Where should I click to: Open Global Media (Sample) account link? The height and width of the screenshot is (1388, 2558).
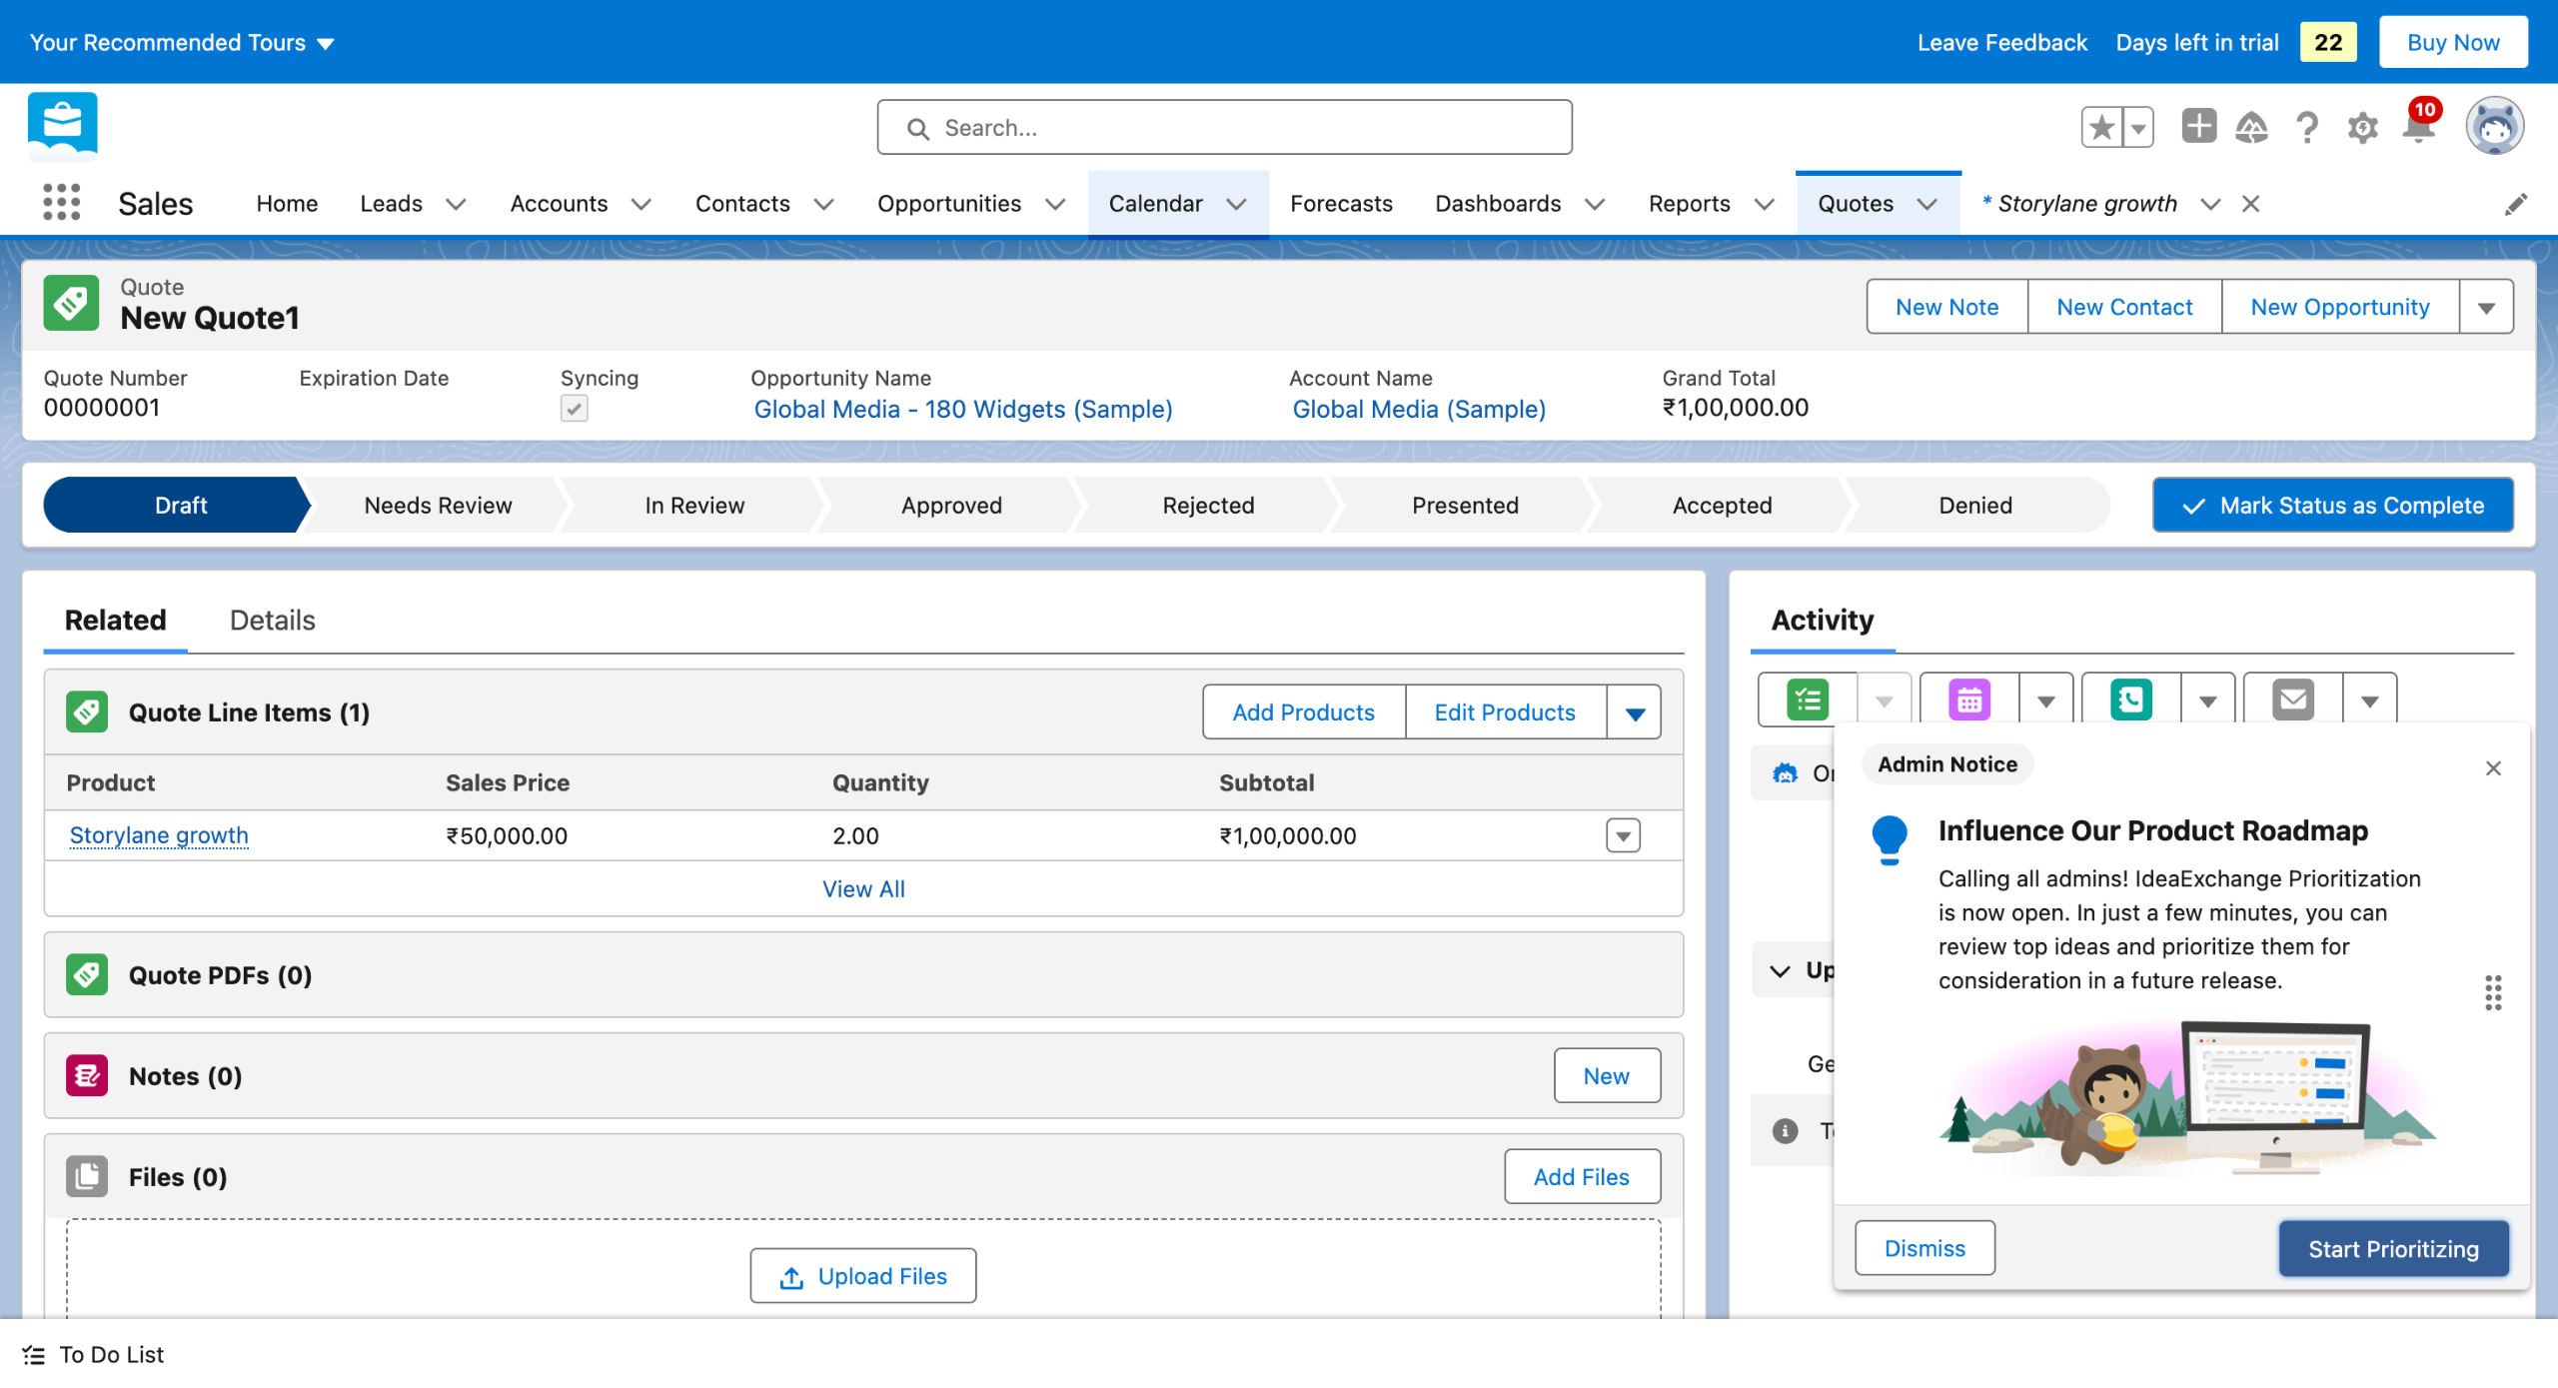tap(1419, 409)
